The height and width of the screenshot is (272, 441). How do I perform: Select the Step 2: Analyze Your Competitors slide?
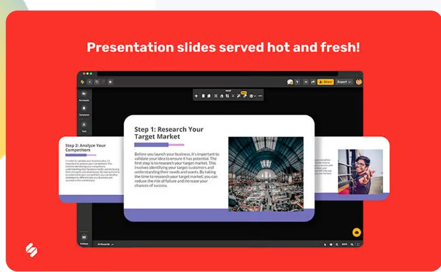(91, 169)
